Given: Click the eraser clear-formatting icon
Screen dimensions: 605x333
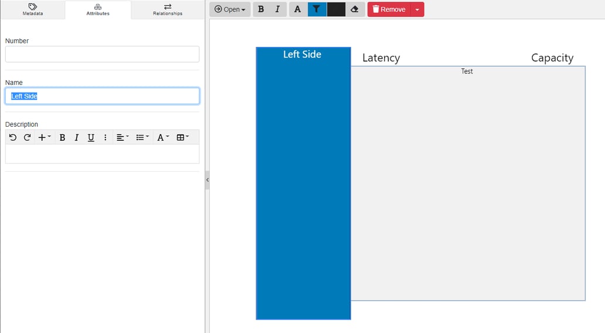Looking at the screenshot, I should [x=355, y=9].
